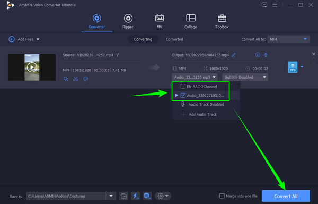Show the Converted list tab
This screenshot has height=204, width=318.
[174, 39]
